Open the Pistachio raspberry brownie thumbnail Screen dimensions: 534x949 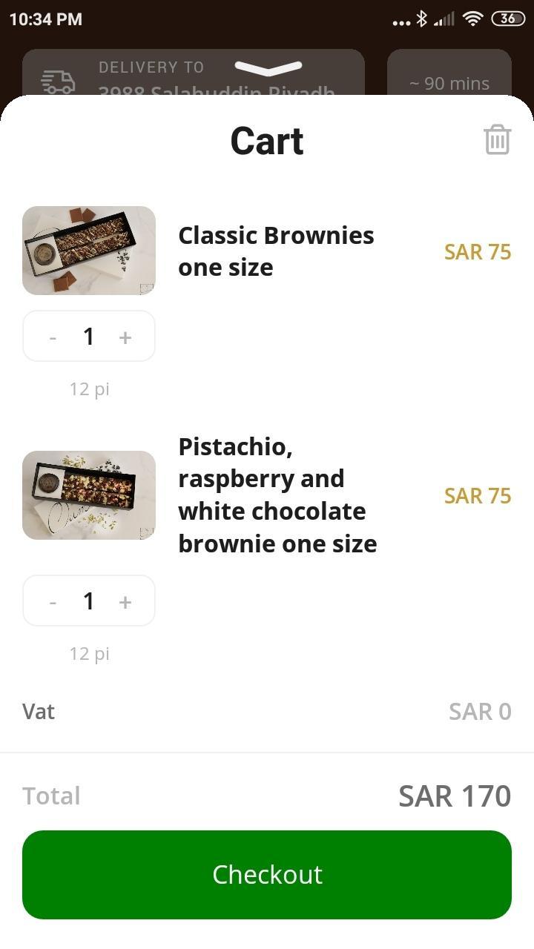tap(89, 495)
